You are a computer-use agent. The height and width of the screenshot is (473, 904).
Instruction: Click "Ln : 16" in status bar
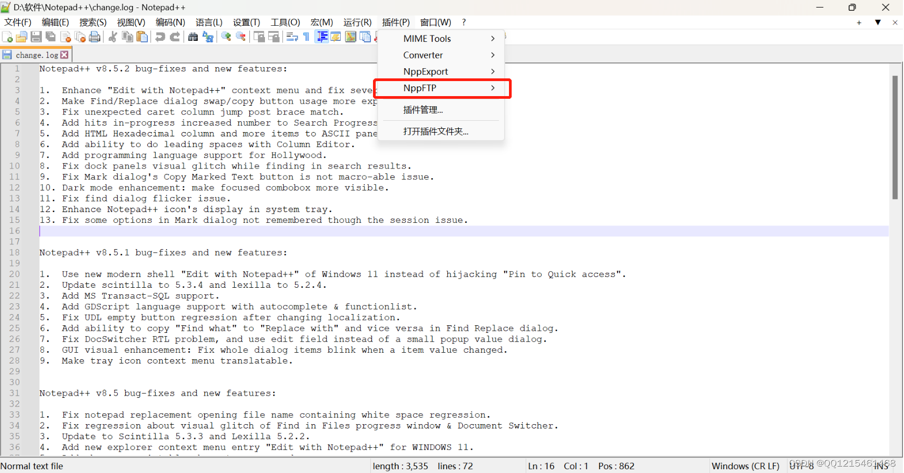pyautogui.click(x=541, y=466)
